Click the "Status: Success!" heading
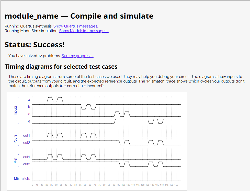Screen dimensions: 250x191 coord(34,45)
